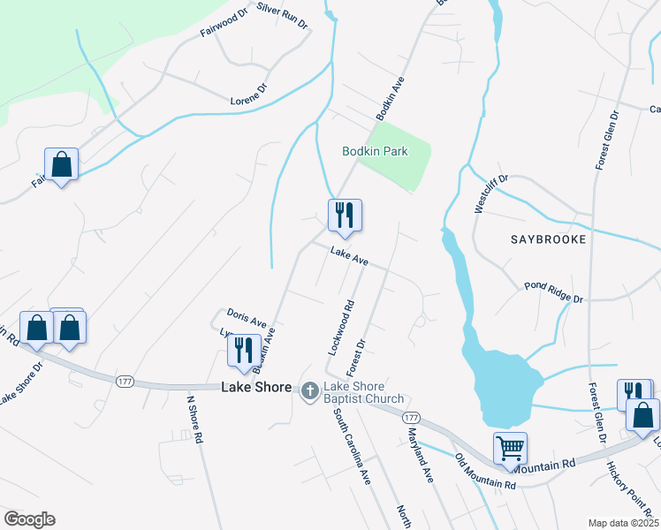Click the Lake Shore place label
The image size is (661, 530).
pos(256,387)
